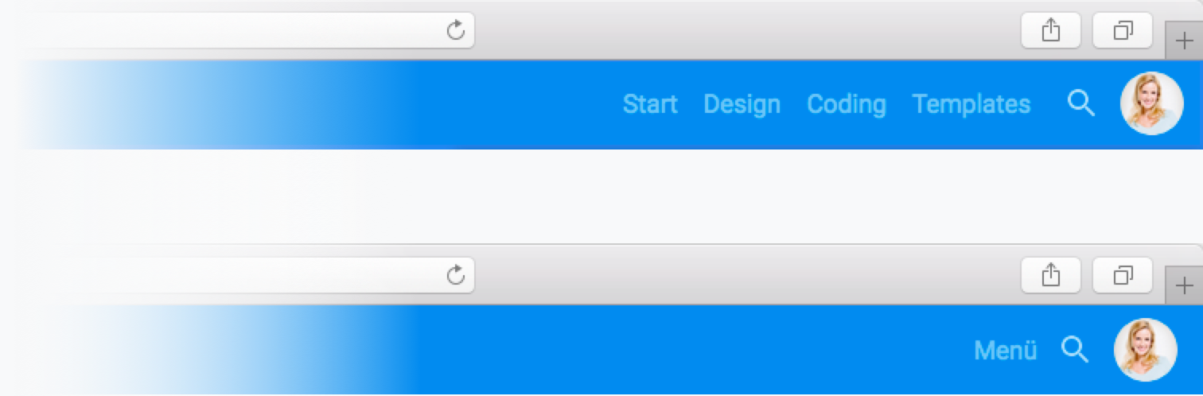Show the tab overview in the upper browser
Image resolution: width=1203 pixels, height=396 pixels.
1123,30
